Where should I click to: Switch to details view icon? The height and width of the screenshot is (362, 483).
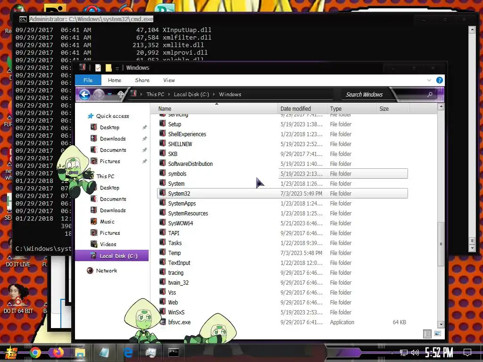[x=427, y=334]
